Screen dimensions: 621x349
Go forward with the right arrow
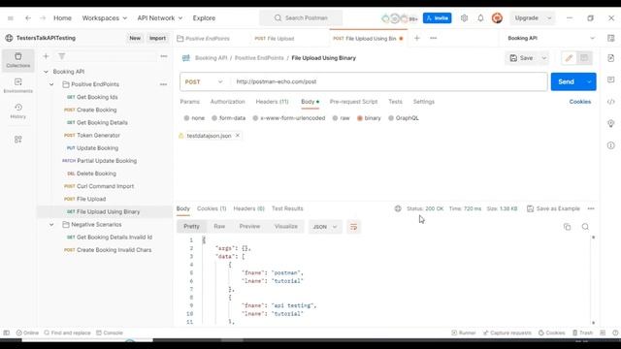coord(43,18)
